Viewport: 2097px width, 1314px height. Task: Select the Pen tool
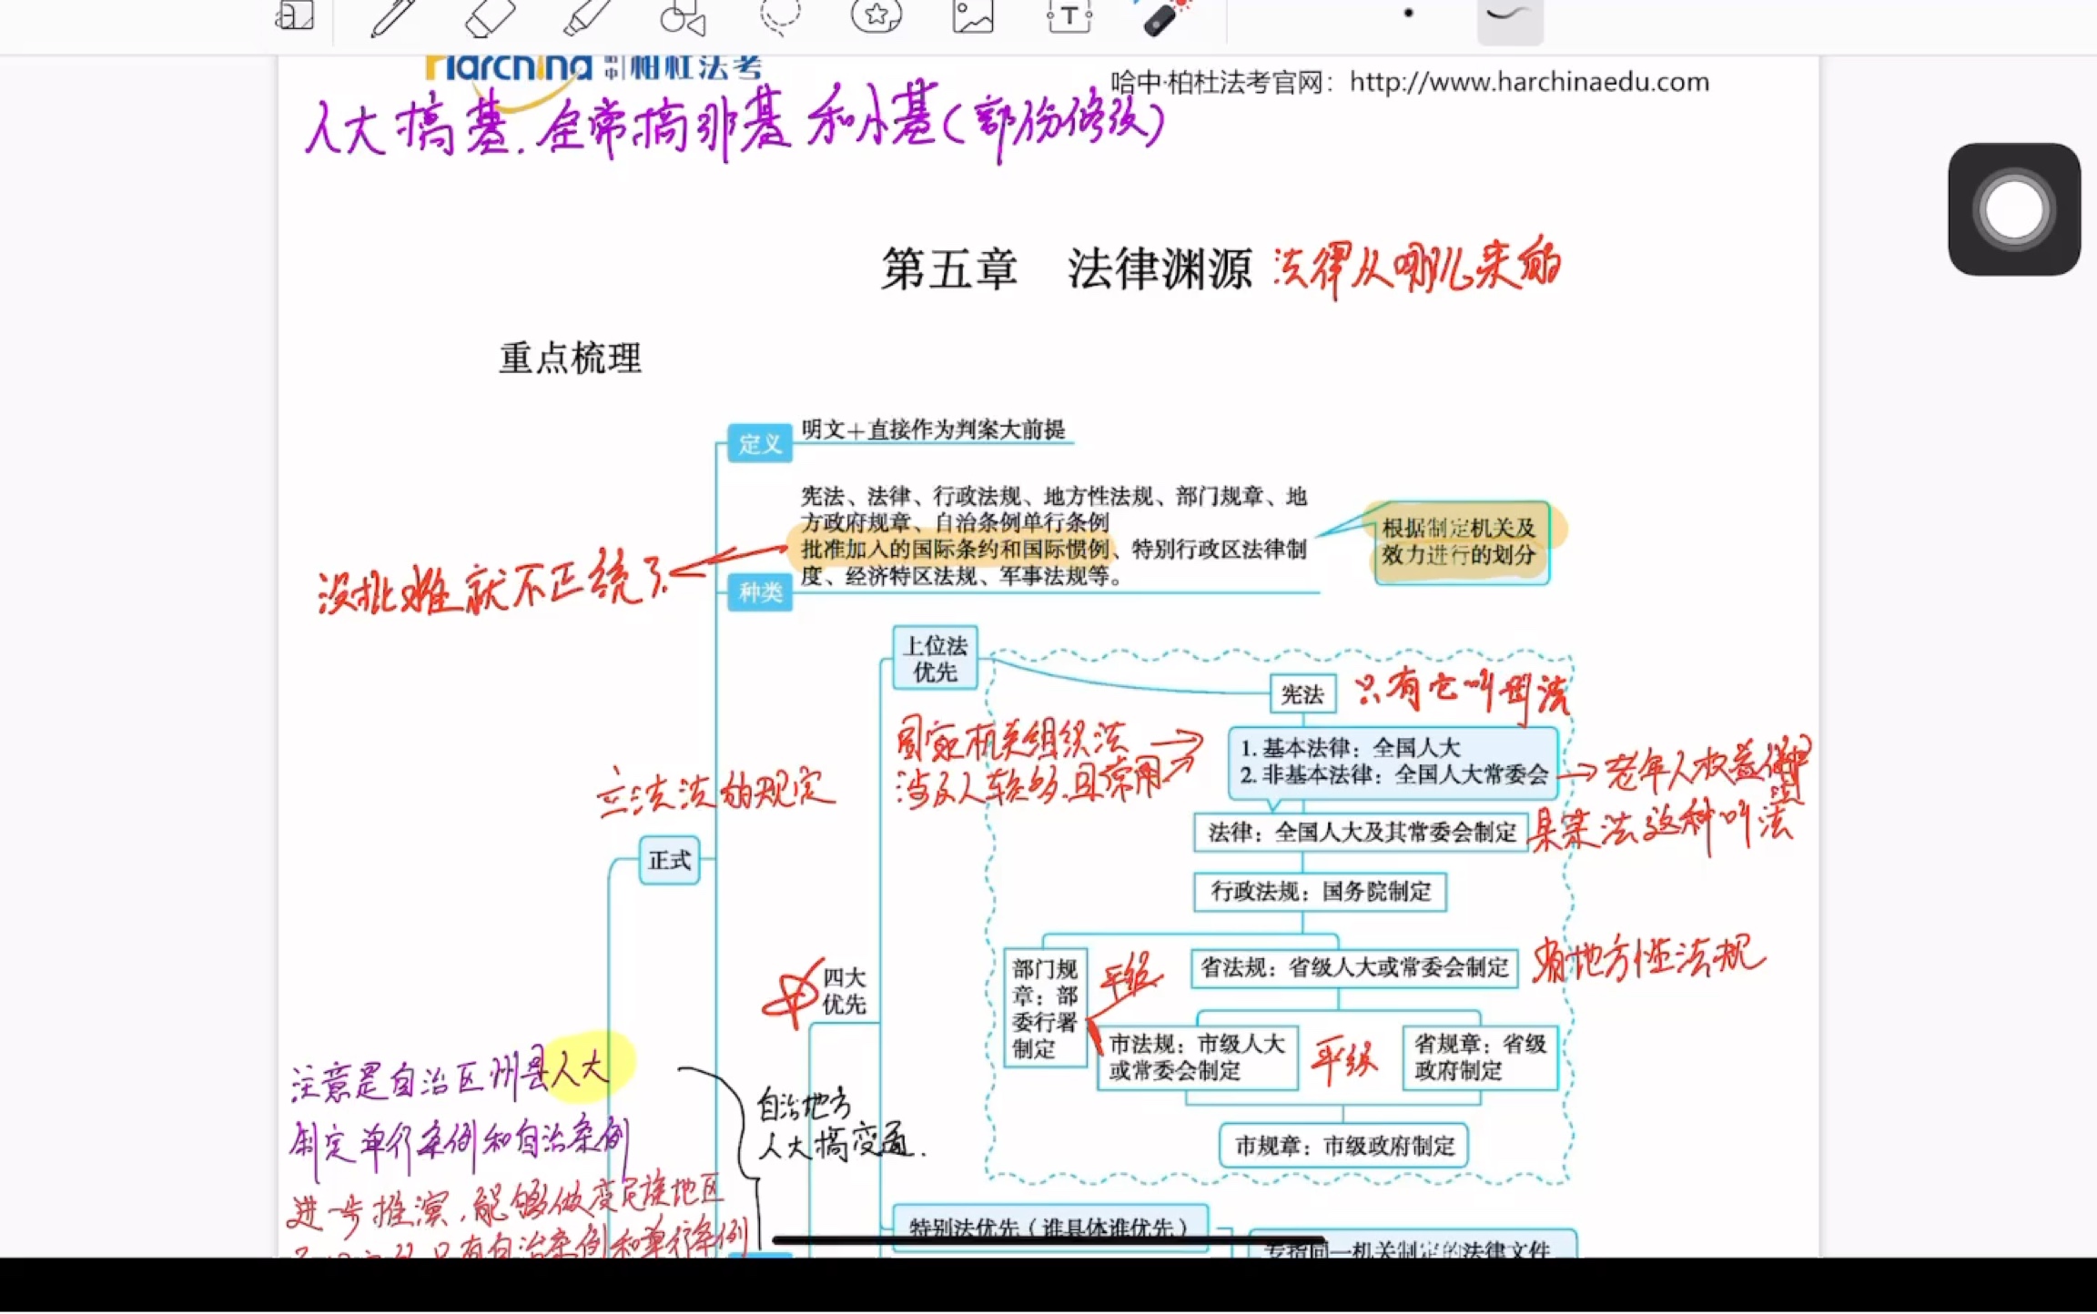392,16
